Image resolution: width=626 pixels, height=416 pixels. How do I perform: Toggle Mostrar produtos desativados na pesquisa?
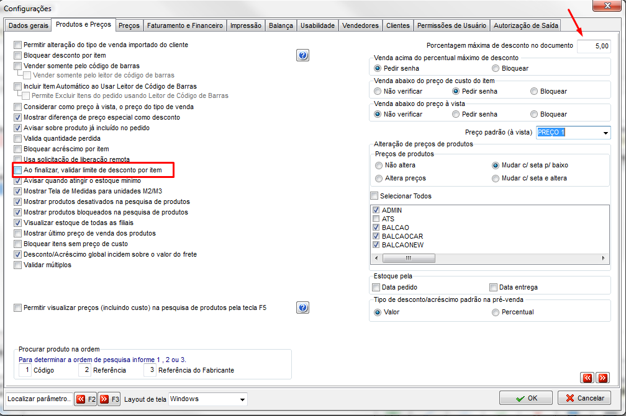17,201
